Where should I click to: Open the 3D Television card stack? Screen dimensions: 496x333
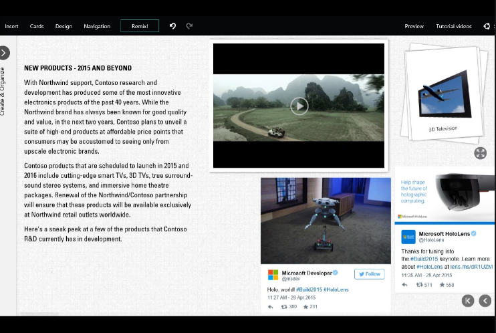click(x=444, y=94)
